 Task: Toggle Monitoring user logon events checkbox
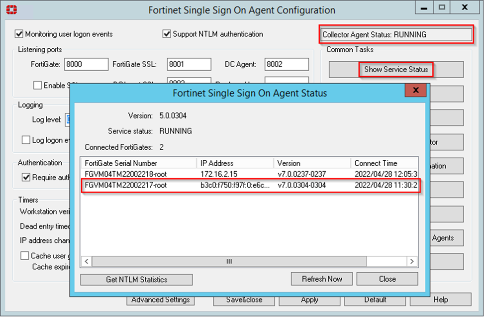click(19, 34)
